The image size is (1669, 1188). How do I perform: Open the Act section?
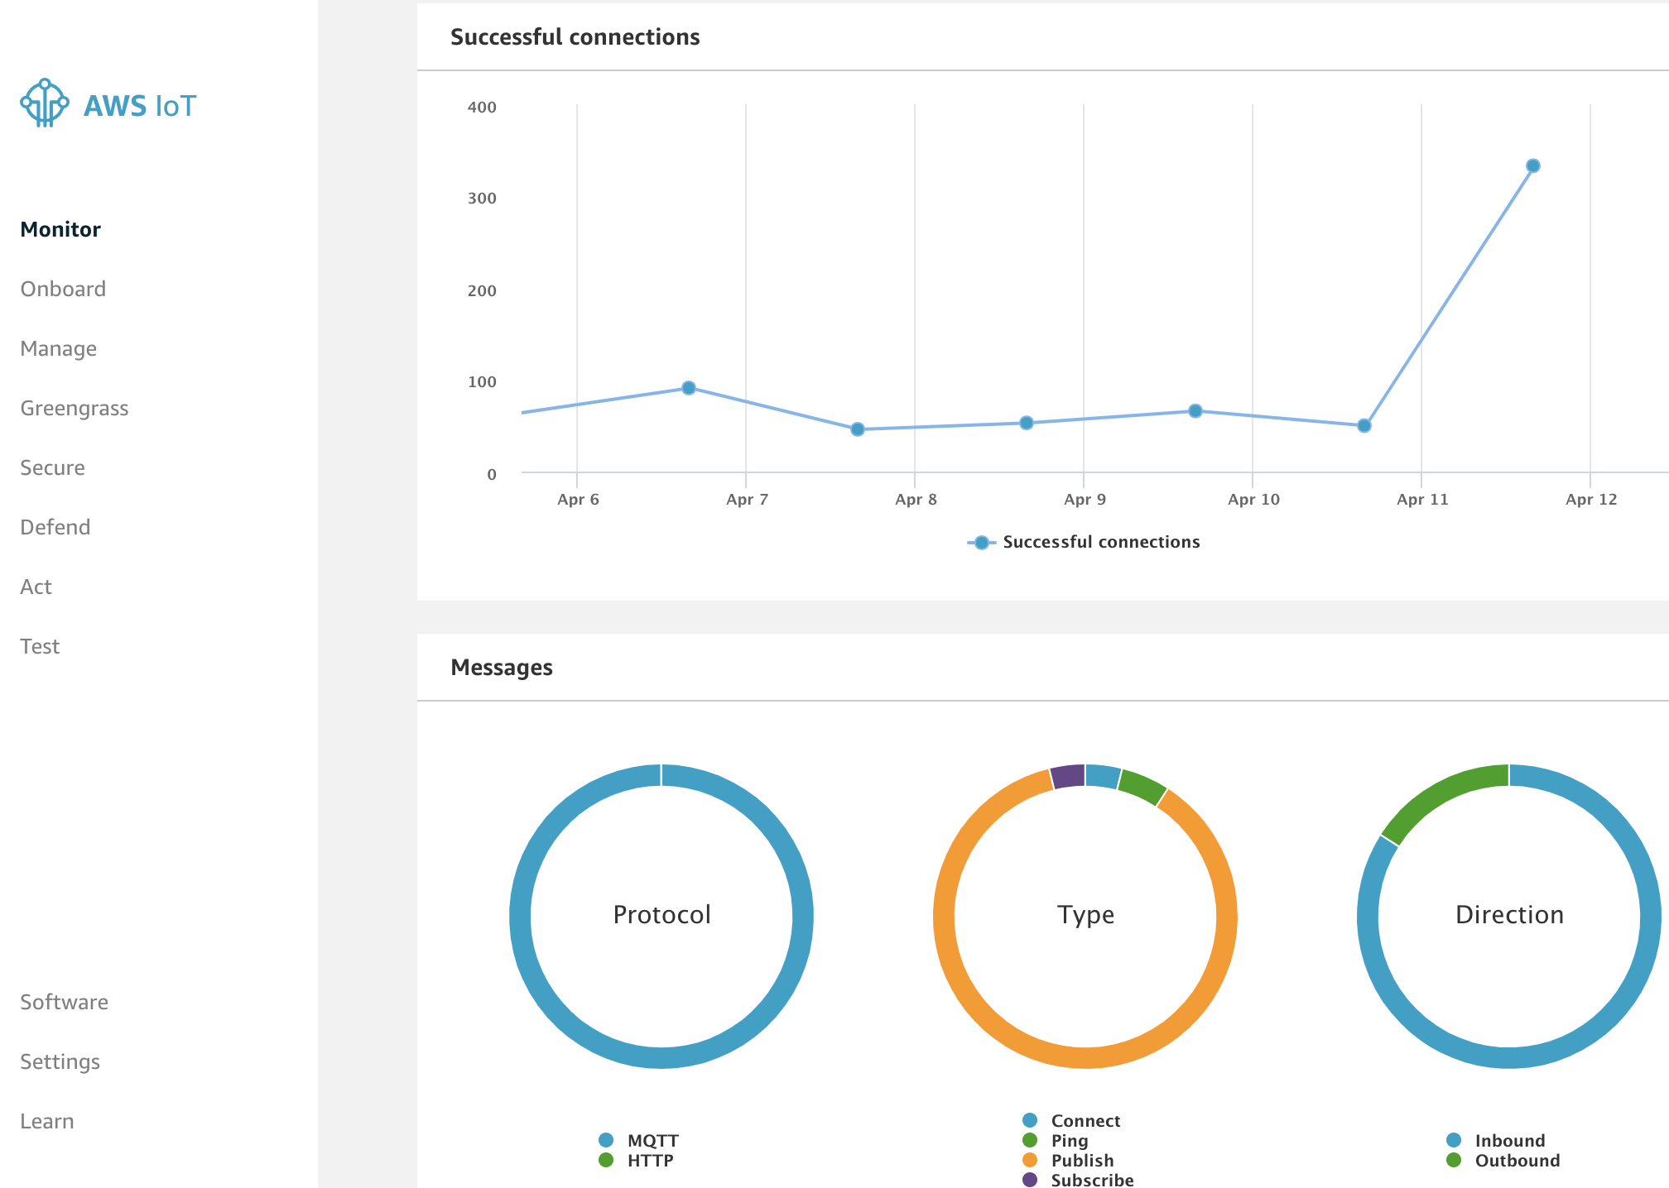[x=36, y=587]
